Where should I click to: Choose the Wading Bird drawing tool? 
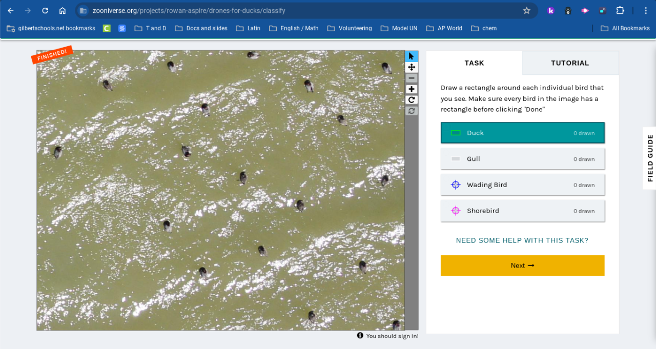pyautogui.click(x=523, y=184)
